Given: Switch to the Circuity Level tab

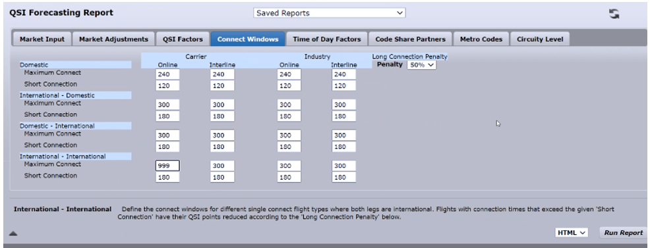Looking at the screenshot, I should 540,39.
